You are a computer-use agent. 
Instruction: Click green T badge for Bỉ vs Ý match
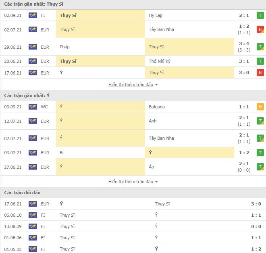click(260, 153)
